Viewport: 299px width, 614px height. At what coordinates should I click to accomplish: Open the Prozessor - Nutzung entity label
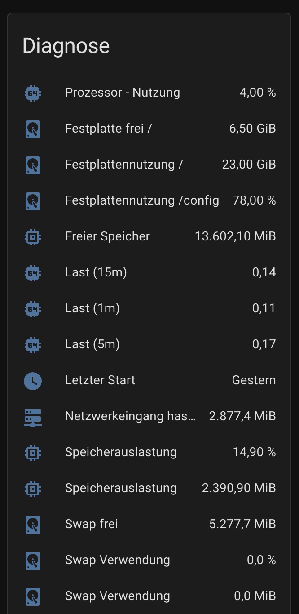(x=122, y=93)
